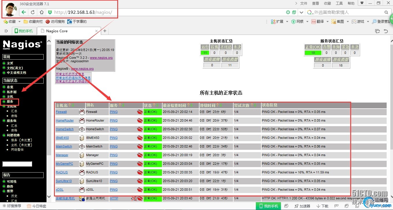
Task: Expand the 网银 dropdown arrow
Action: click(307, 22)
